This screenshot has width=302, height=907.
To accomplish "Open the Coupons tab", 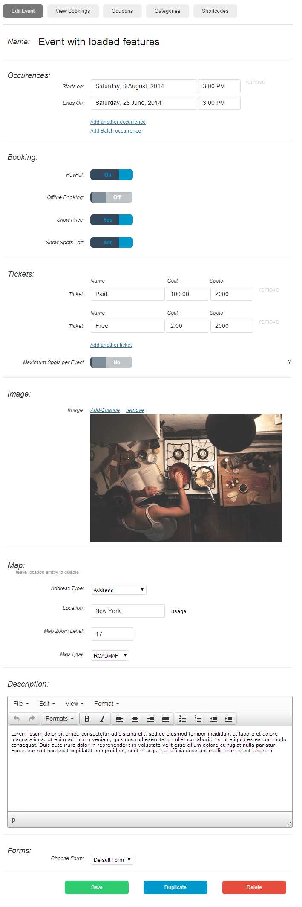I will [x=122, y=11].
